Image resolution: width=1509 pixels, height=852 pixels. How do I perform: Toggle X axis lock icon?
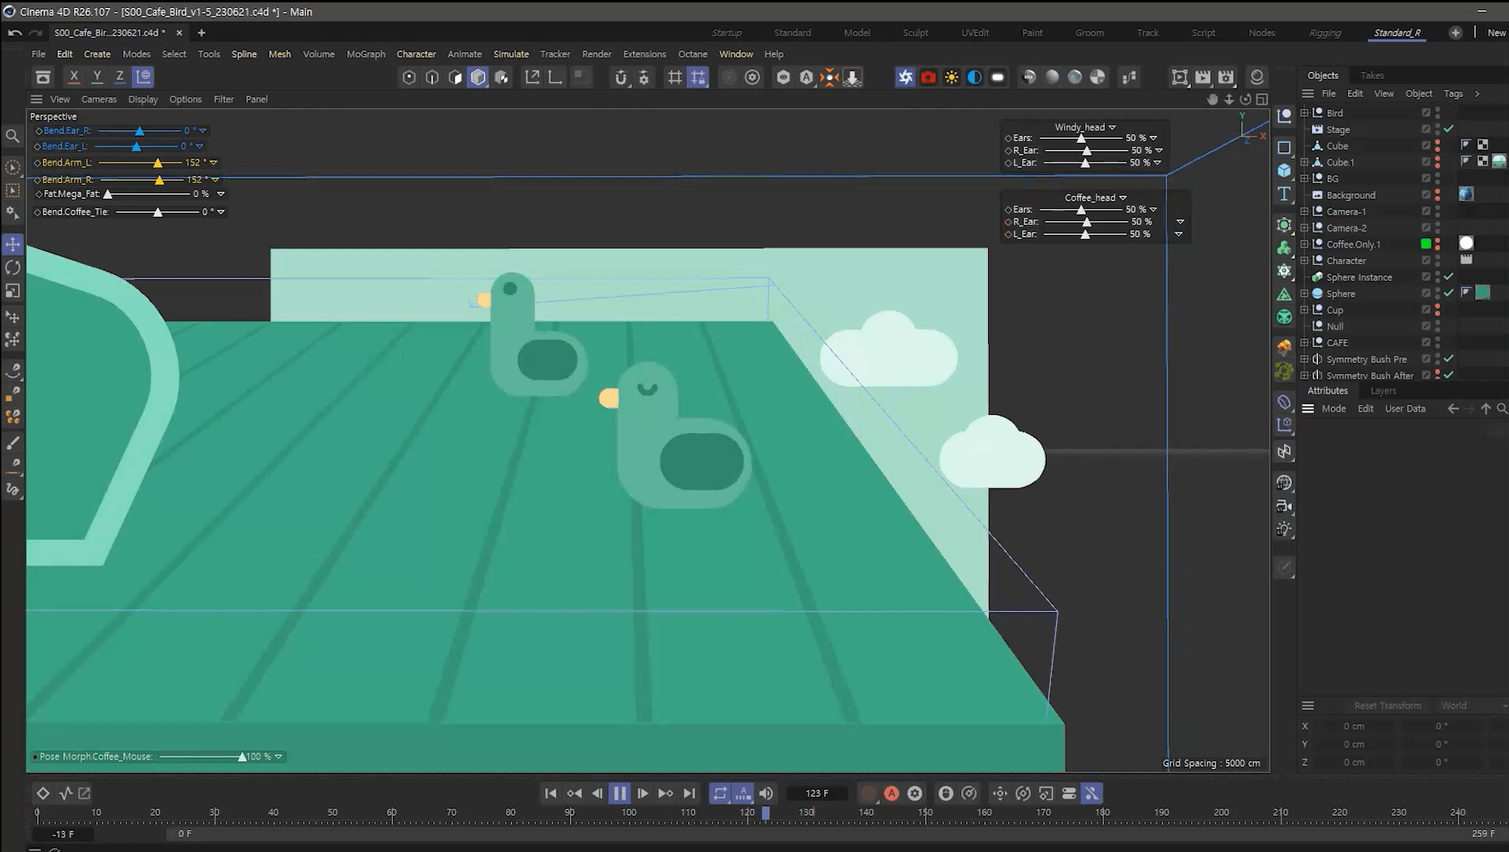pyautogui.click(x=73, y=77)
